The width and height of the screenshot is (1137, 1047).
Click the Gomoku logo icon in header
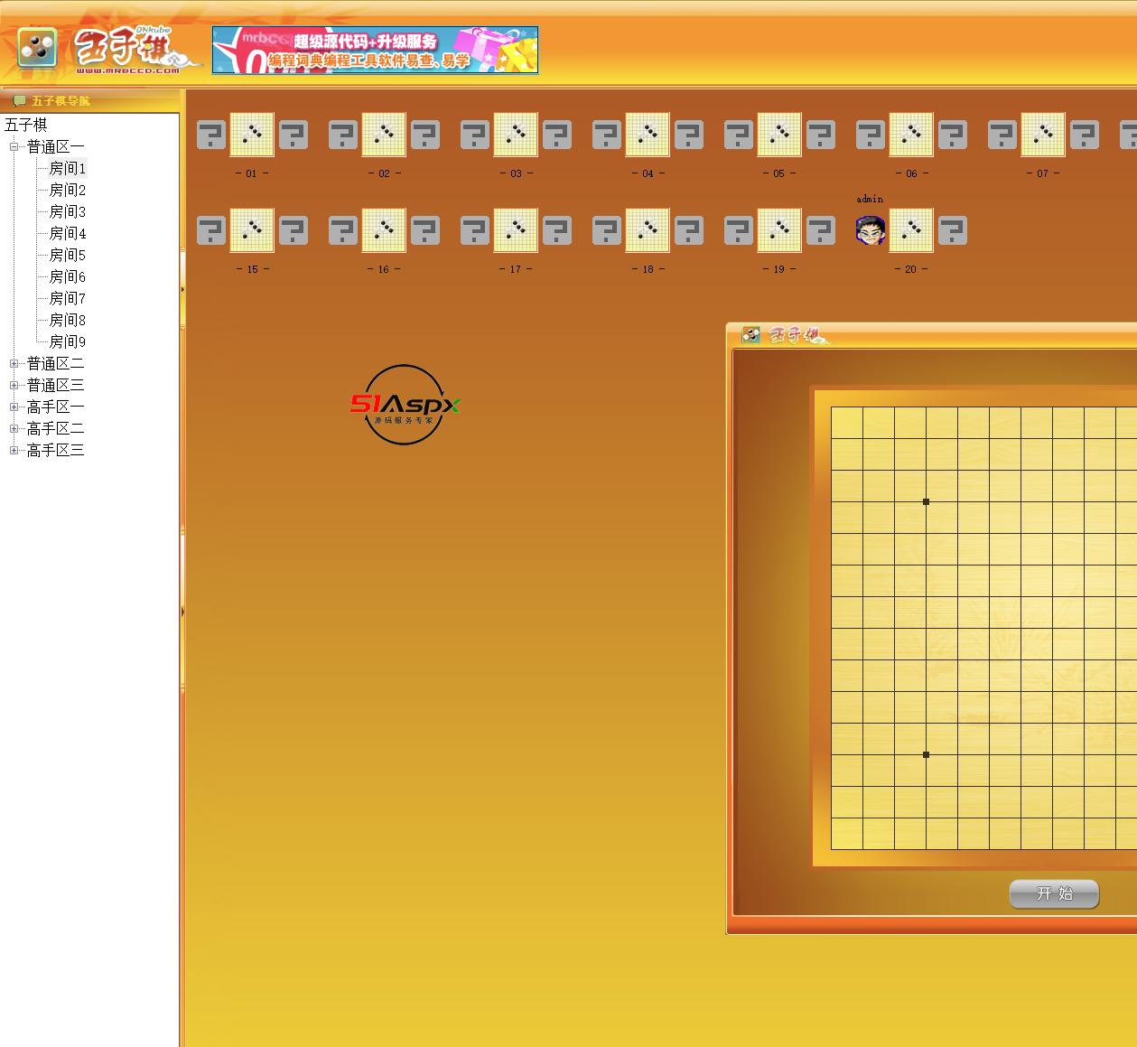[37, 49]
